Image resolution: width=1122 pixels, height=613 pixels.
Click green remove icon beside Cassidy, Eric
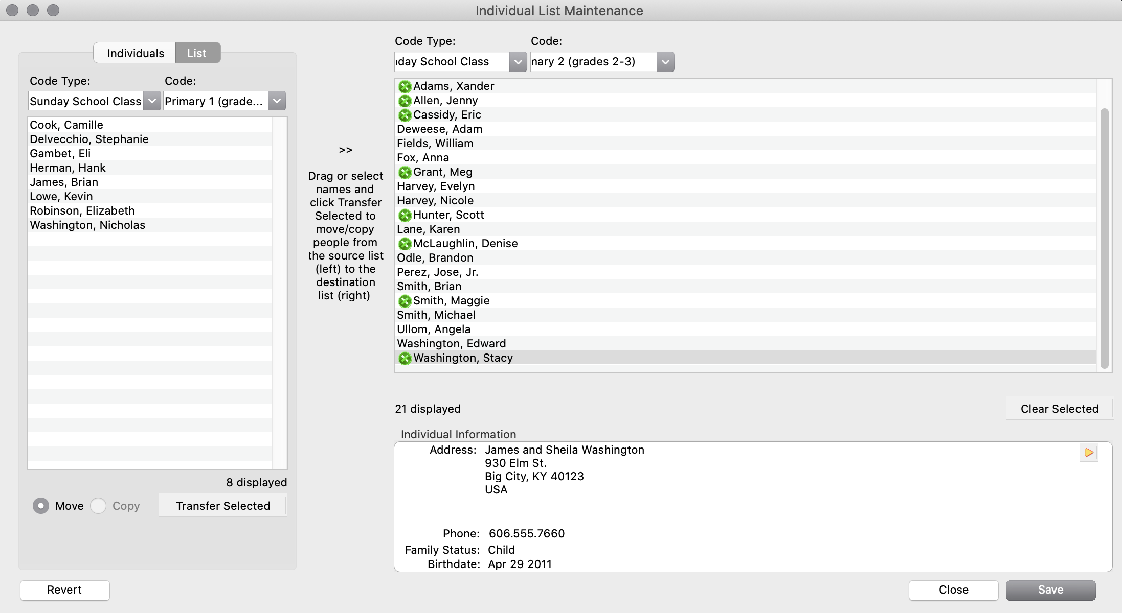pyautogui.click(x=405, y=115)
